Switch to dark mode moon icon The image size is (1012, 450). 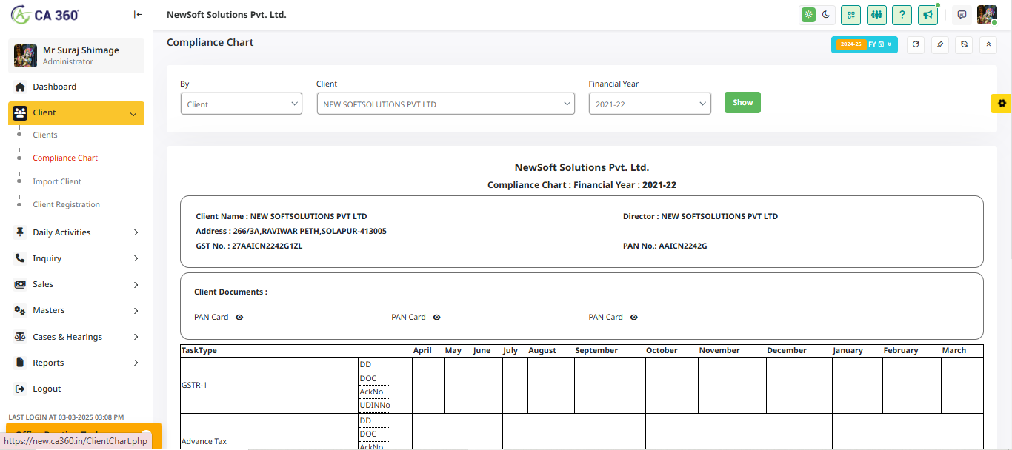[x=826, y=14]
